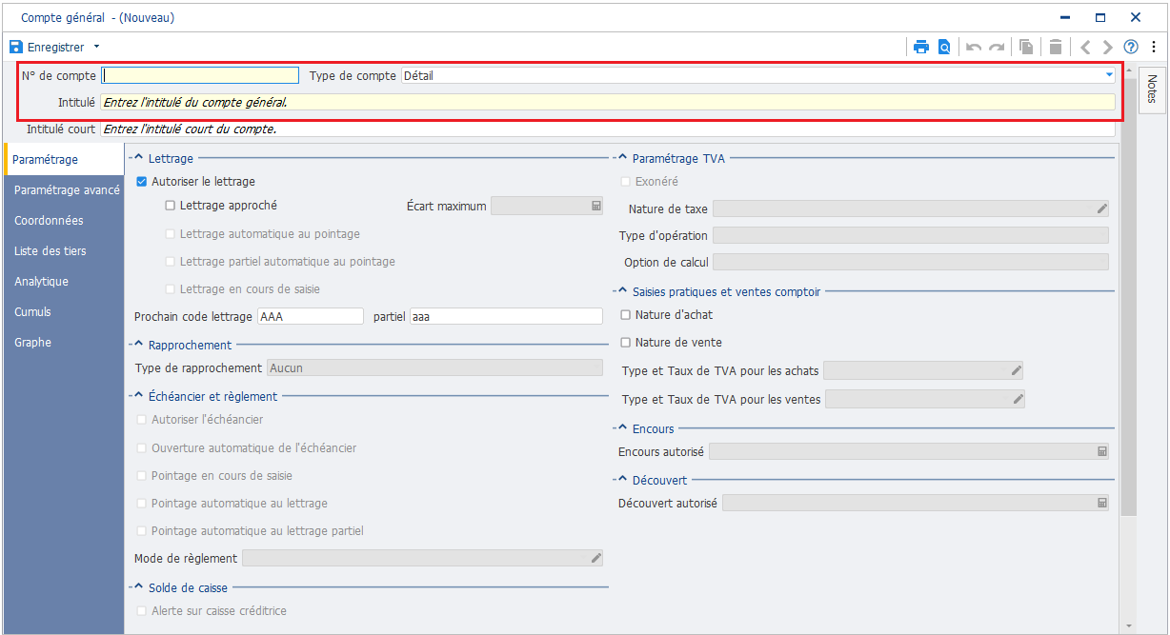
Task: Click the Intitulé input field
Action: [608, 102]
